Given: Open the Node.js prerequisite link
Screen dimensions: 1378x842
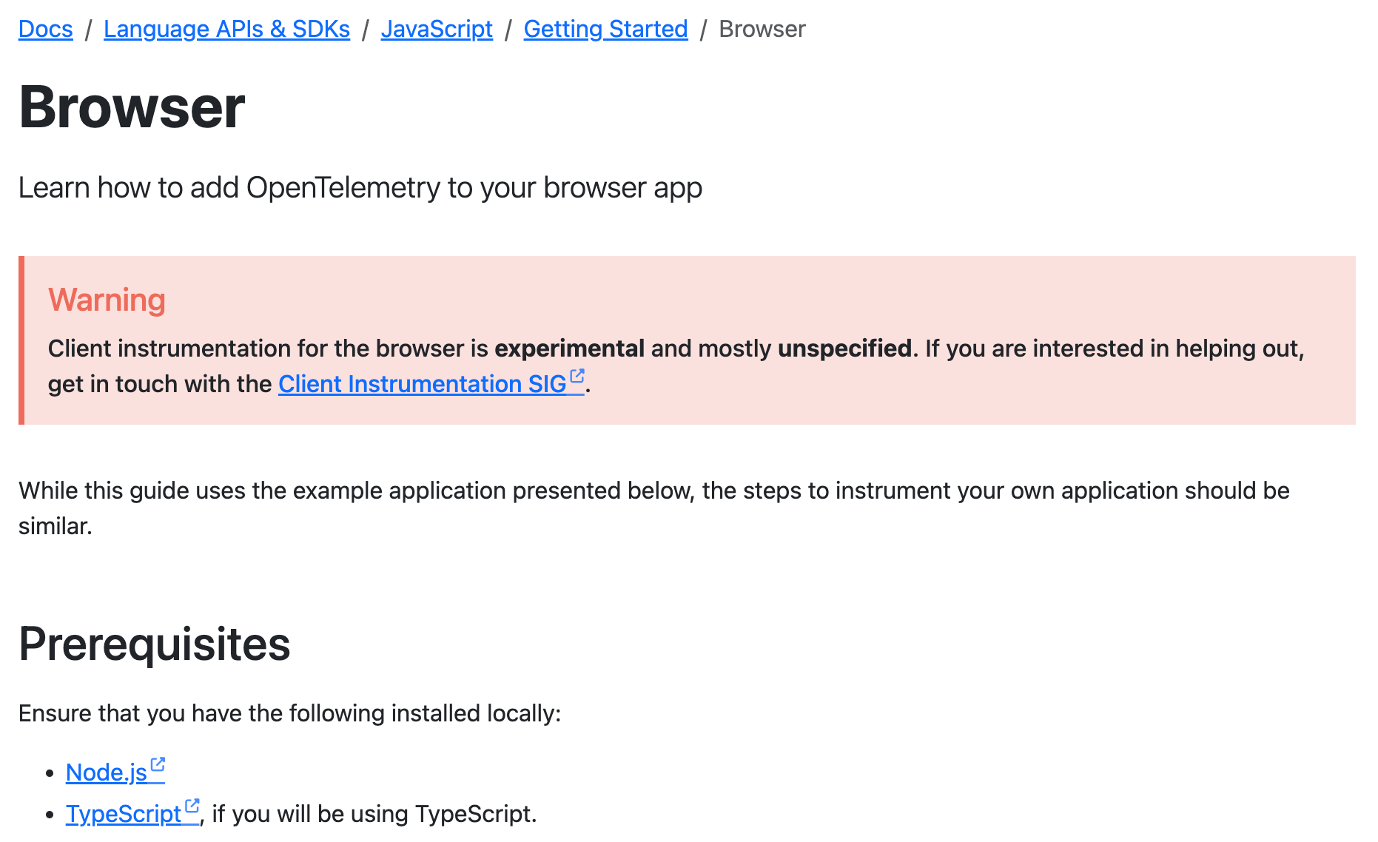Looking at the screenshot, I should [x=106, y=772].
